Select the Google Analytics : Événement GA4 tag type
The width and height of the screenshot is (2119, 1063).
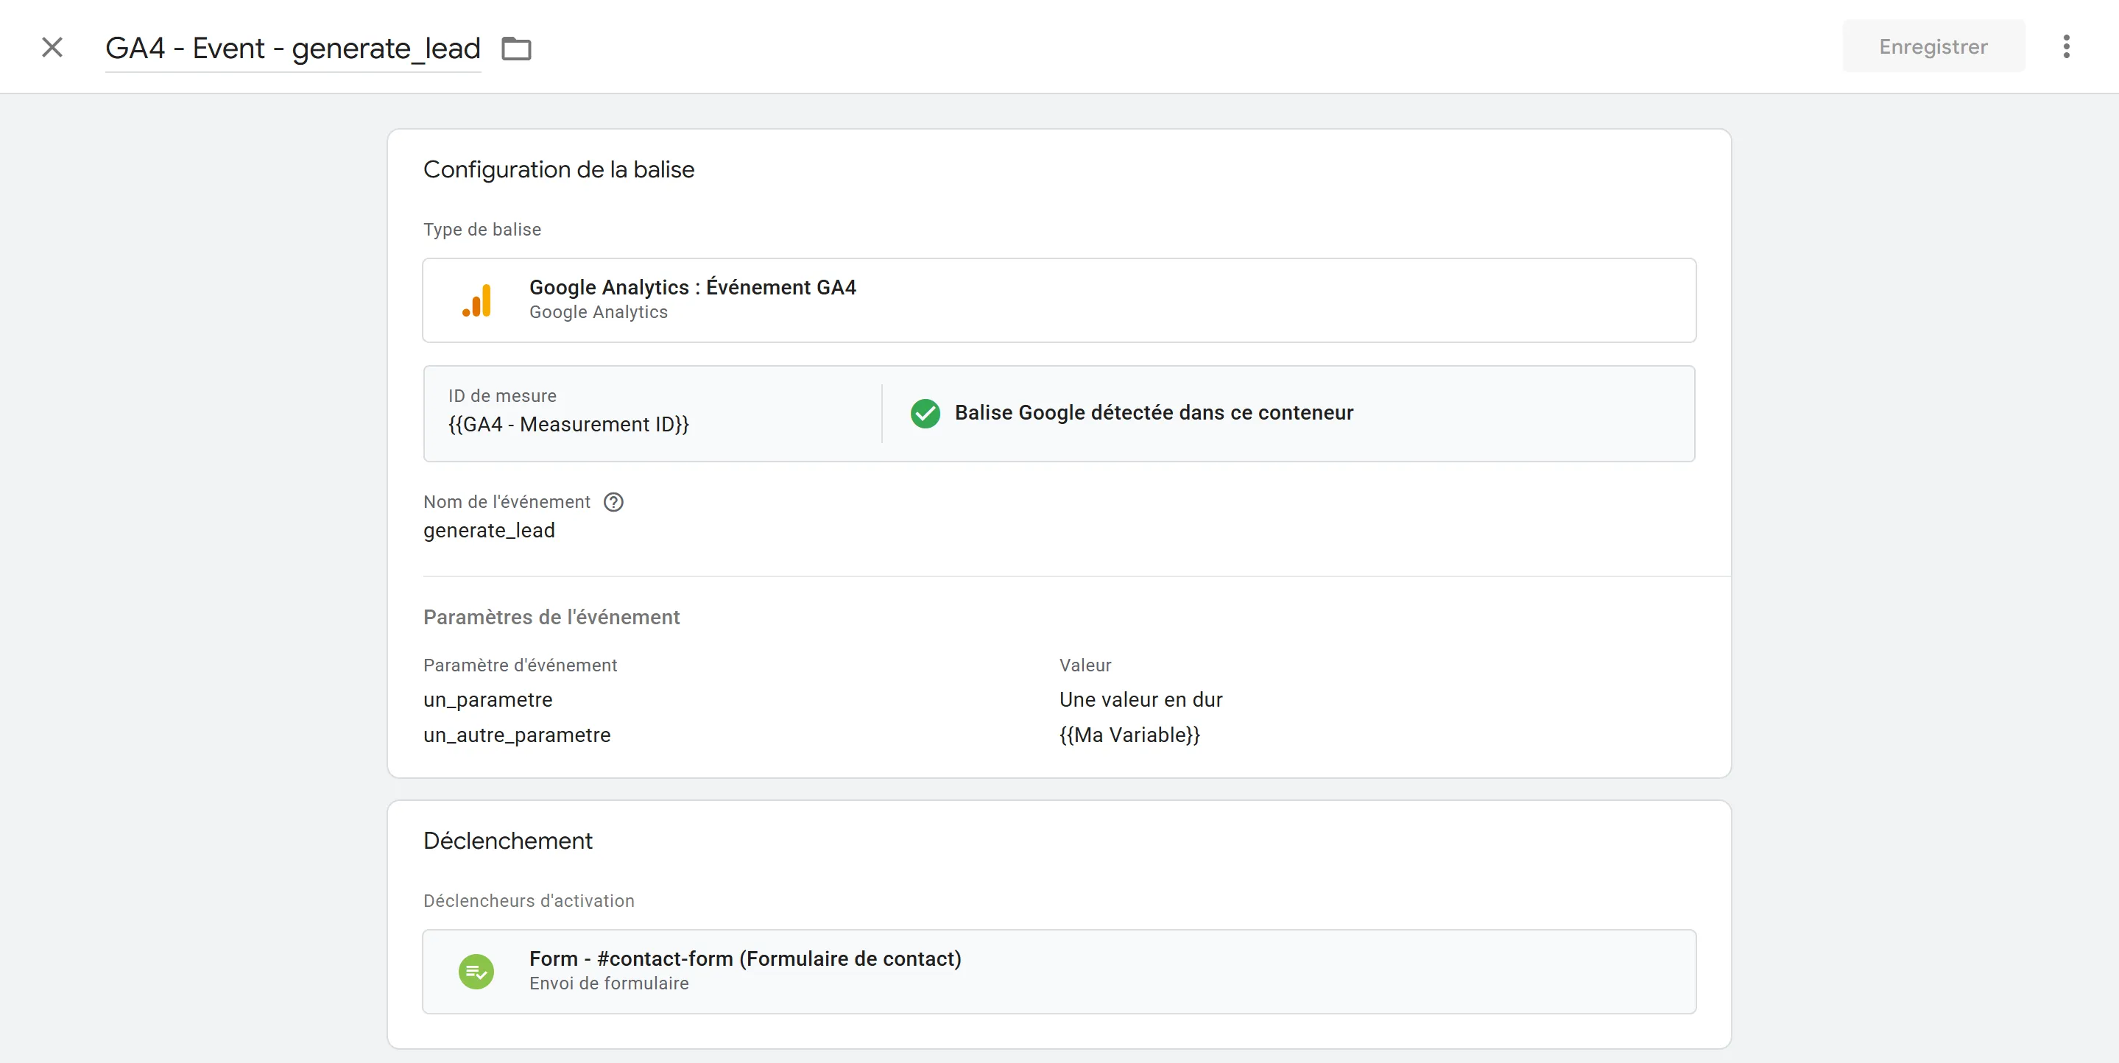[x=1059, y=300]
